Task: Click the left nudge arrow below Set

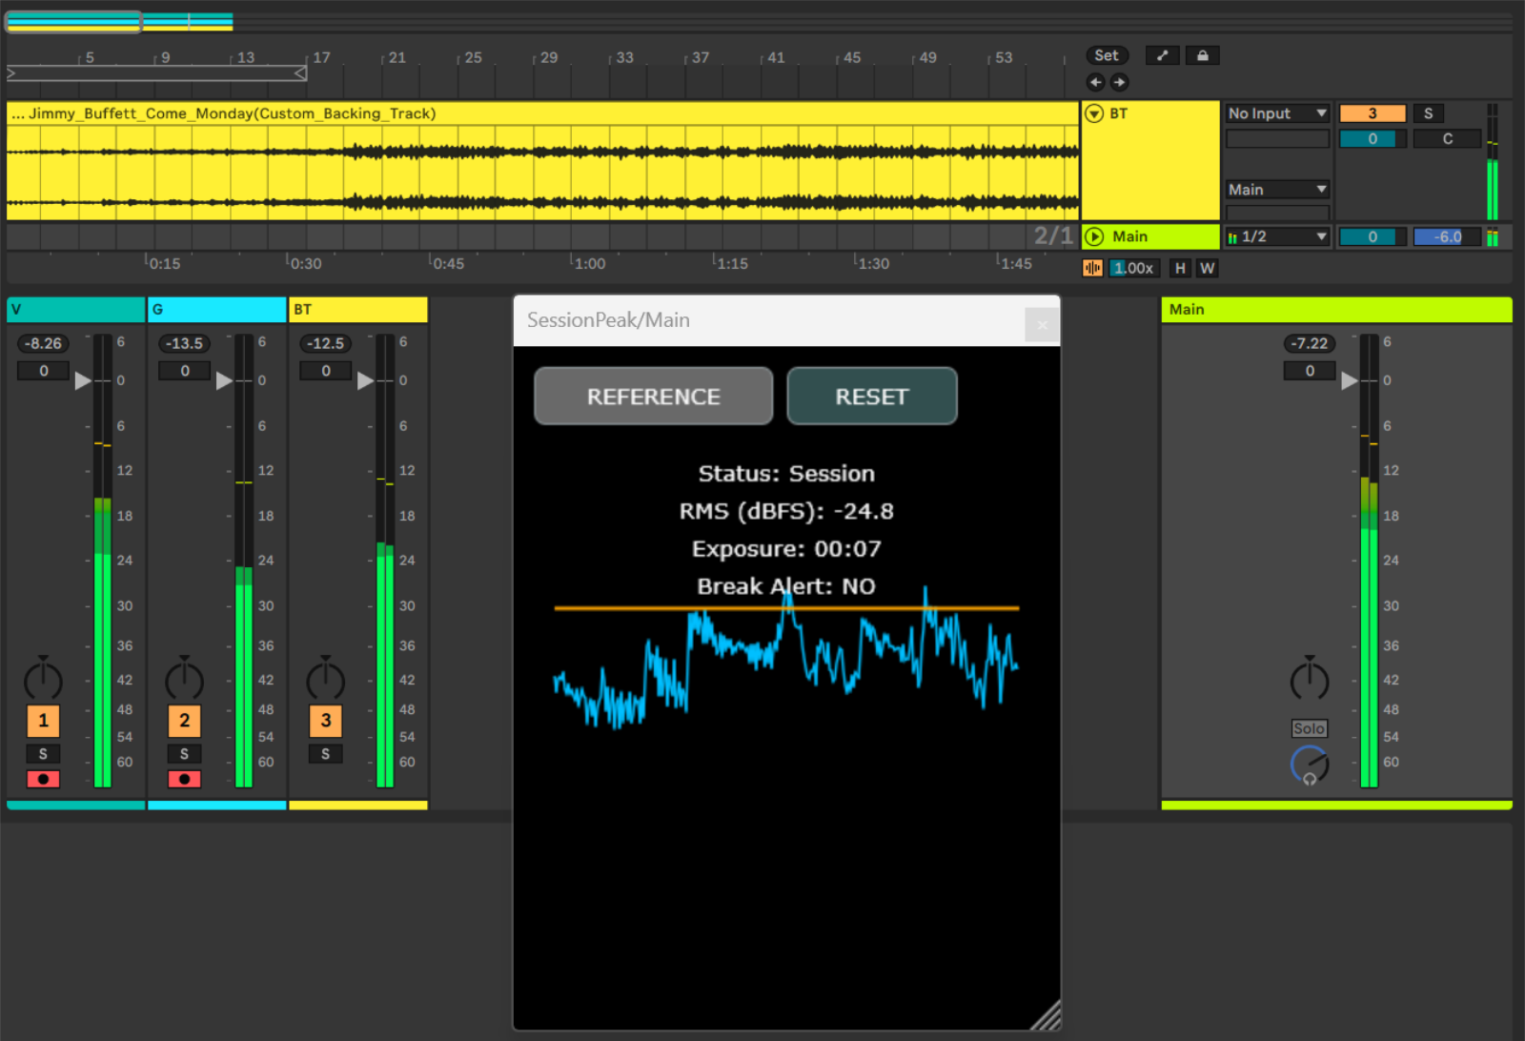Action: 1095,82
